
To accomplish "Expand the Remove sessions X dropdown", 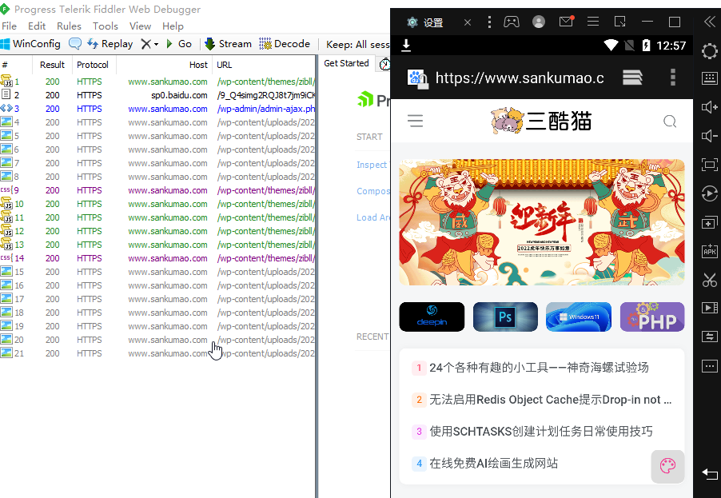I will pyautogui.click(x=149, y=44).
